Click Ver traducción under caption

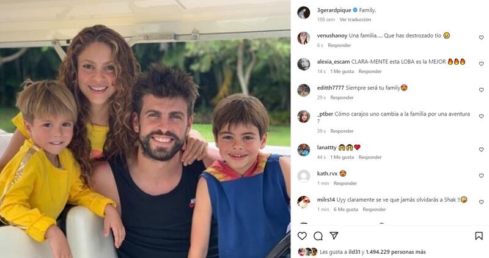(355, 20)
